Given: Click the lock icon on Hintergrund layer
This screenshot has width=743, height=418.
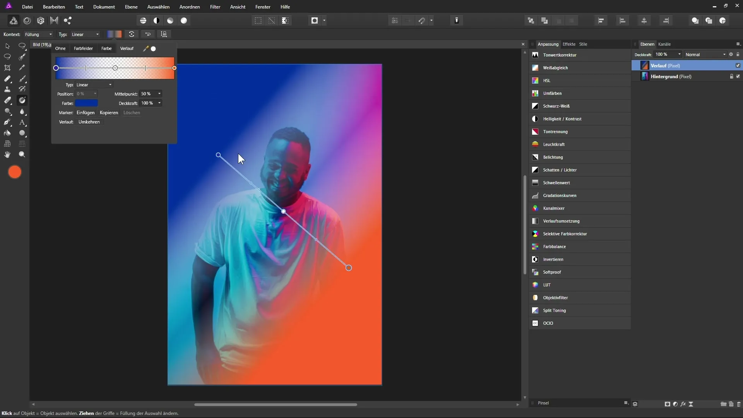Looking at the screenshot, I should point(731,76).
